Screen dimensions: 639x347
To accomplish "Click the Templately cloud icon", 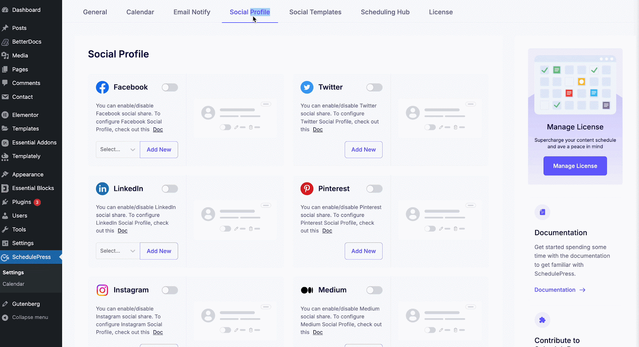I will click(x=5, y=157).
